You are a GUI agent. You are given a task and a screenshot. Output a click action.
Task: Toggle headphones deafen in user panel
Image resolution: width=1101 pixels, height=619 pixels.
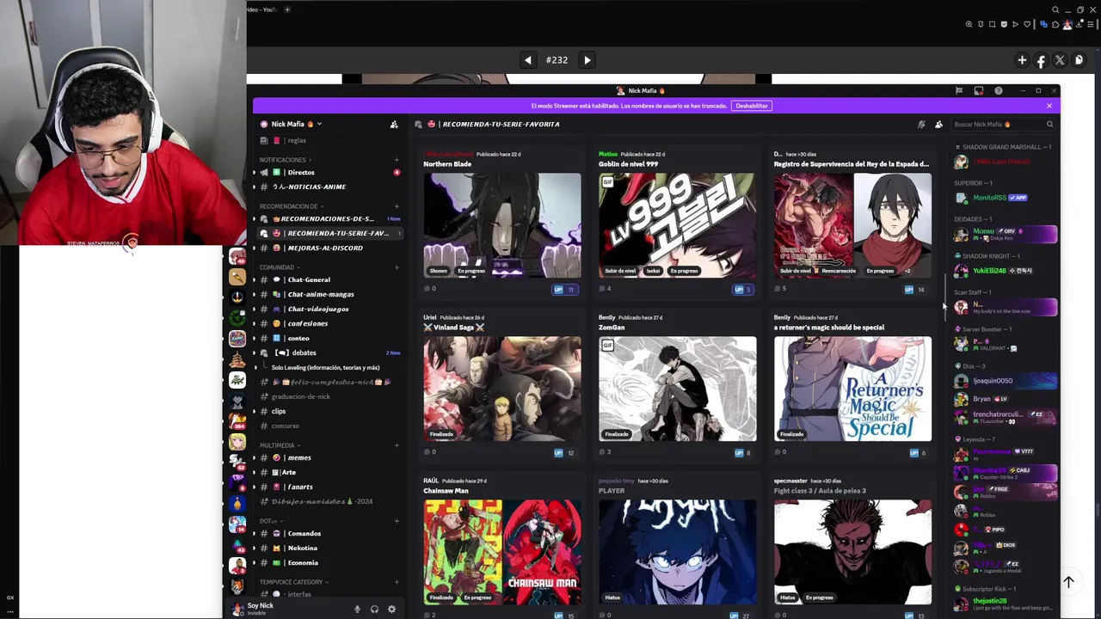(x=374, y=609)
